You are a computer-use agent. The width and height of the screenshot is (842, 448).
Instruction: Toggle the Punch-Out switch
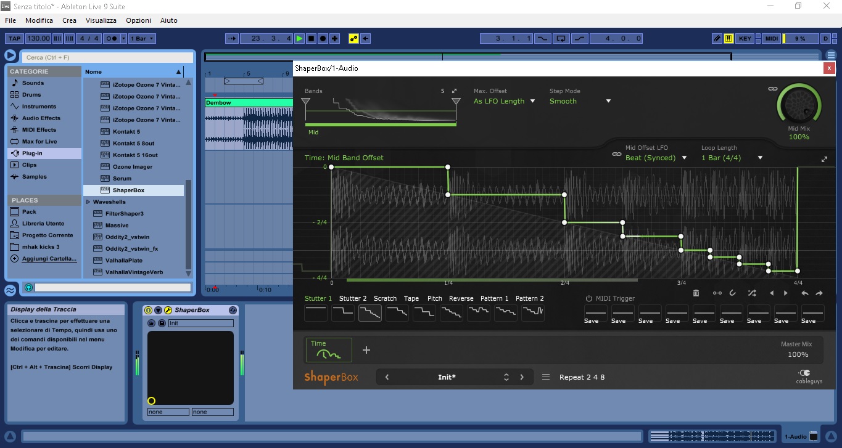coord(579,38)
